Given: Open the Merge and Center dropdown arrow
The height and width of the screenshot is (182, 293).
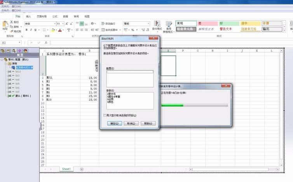Looking at the screenshot, I should tap(120, 30).
